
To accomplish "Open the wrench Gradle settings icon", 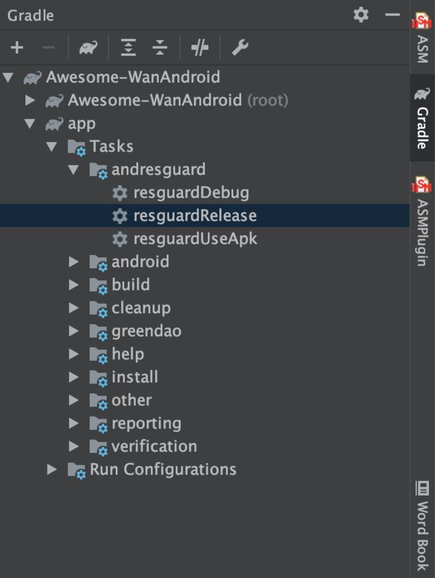I will click(x=240, y=48).
